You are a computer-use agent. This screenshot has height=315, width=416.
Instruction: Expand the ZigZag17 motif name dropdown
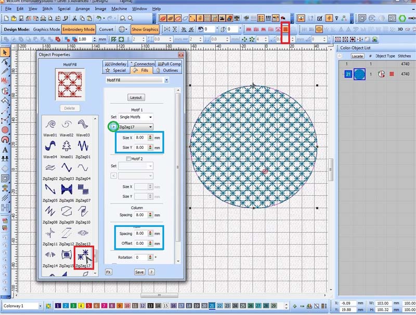(150, 127)
